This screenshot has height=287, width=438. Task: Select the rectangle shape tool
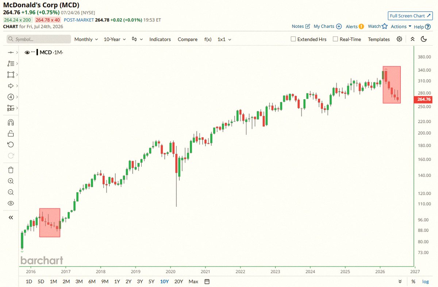point(11,75)
